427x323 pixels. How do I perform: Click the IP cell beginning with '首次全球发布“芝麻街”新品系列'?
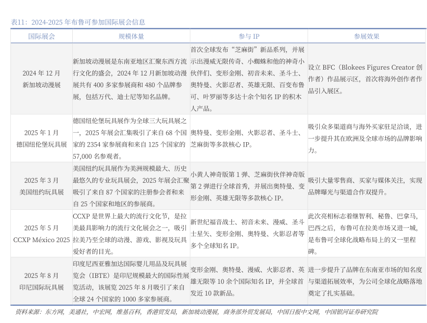pyautogui.click(x=249, y=79)
